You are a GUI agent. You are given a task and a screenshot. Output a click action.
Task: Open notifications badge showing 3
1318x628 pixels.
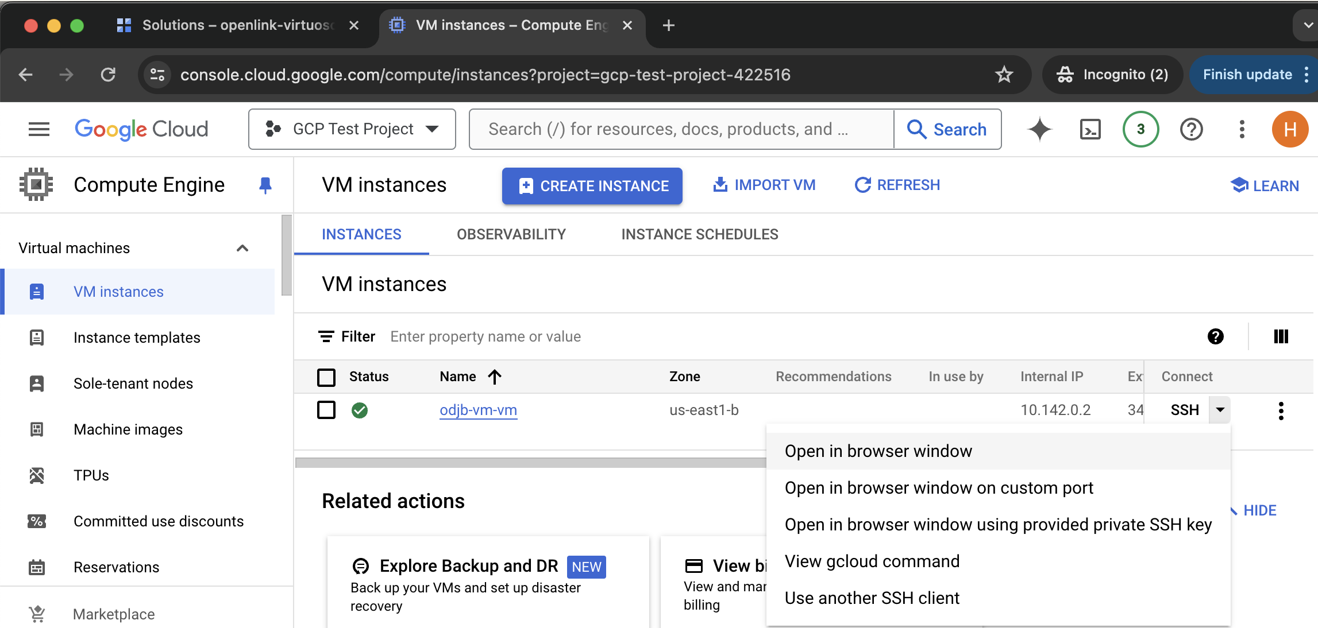[x=1140, y=129]
